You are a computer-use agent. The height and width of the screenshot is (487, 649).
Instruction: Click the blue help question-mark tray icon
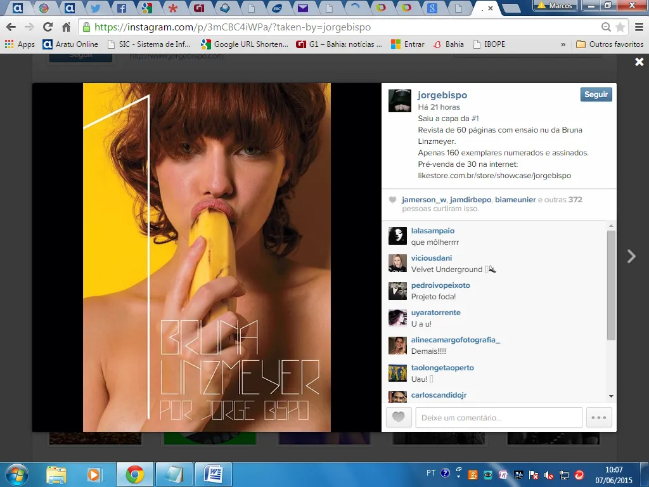(446, 473)
